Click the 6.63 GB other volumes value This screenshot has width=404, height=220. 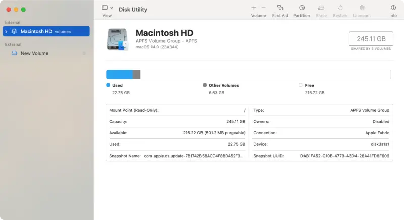pos(217,93)
